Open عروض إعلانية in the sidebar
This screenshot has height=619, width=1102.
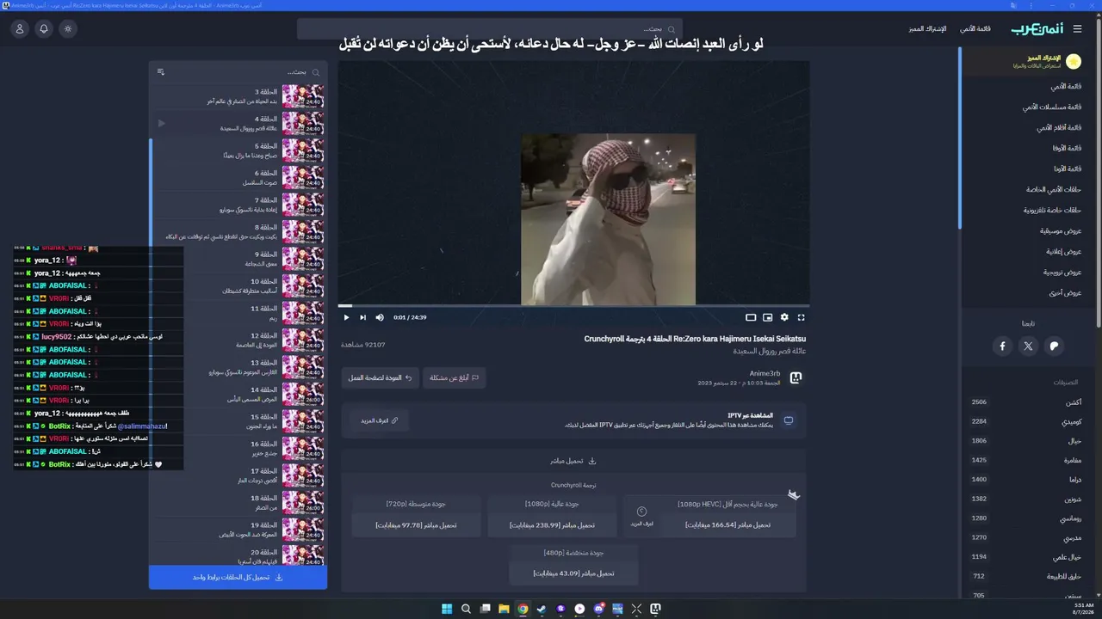tap(1062, 251)
